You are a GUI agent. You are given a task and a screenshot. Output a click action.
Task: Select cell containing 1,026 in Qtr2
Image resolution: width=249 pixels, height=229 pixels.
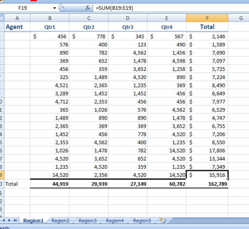point(89,110)
